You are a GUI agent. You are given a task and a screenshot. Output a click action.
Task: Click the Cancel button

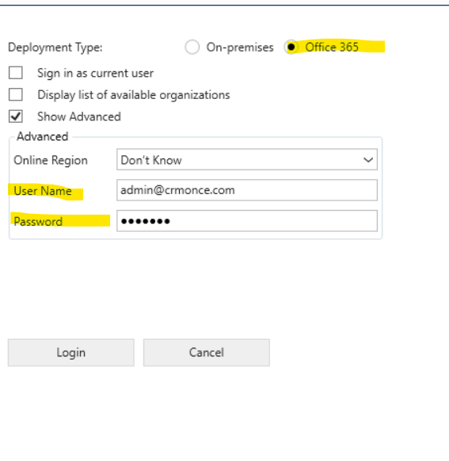point(207,352)
